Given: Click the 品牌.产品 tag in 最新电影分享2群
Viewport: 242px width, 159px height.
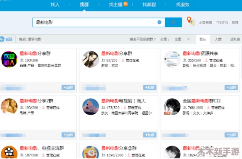Looking at the screenshot, I should [27, 113].
